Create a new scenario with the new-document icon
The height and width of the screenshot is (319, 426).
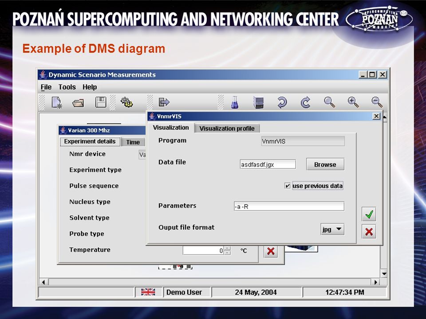(57, 102)
